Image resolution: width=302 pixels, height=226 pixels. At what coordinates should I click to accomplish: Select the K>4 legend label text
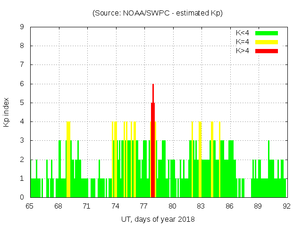tap(243, 50)
